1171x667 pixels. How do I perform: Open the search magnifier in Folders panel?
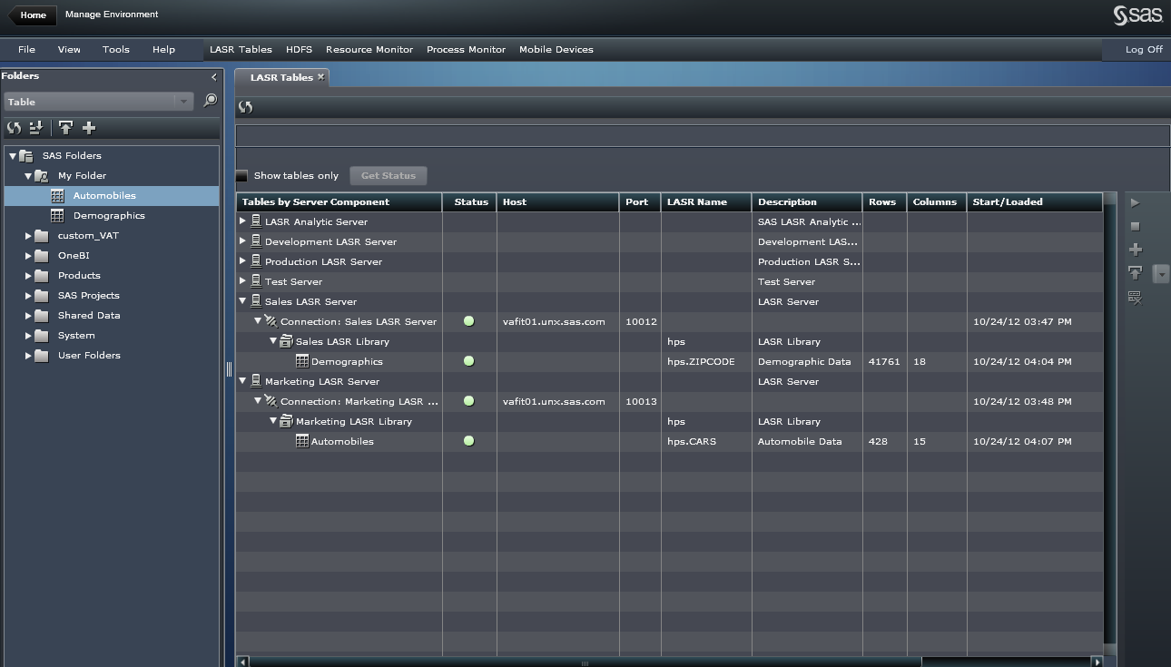pyautogui.click(x=210, y=101)
